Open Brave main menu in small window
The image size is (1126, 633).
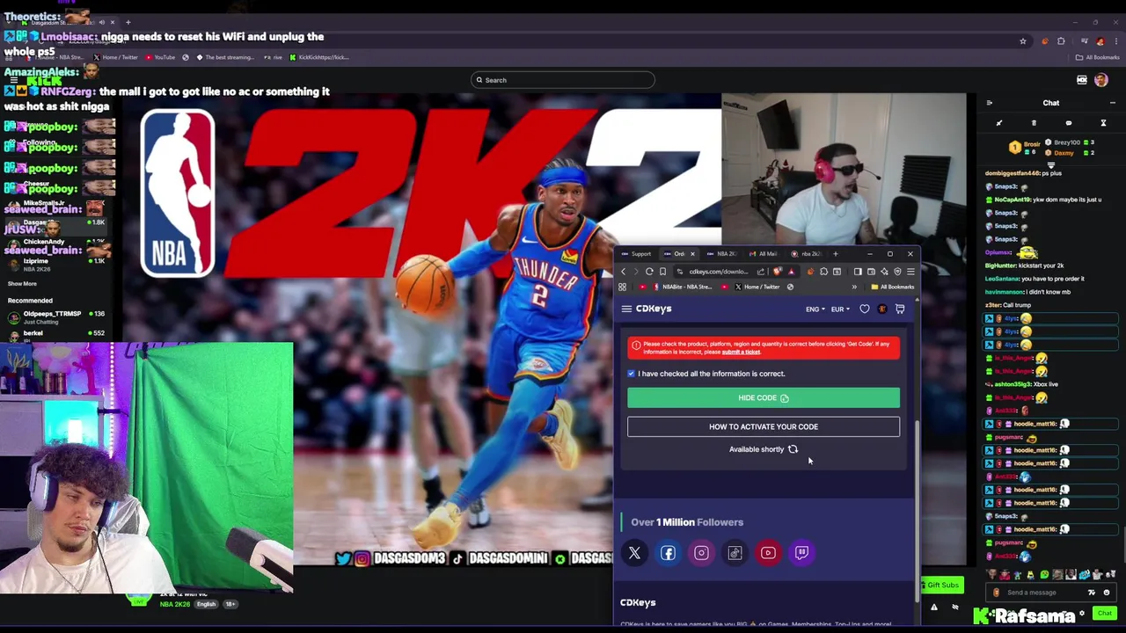[910, 272]
